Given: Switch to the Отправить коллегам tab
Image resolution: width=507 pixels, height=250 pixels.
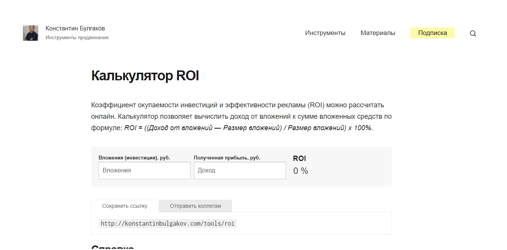Looking at the screenshot, I should (x=195, y=206).
